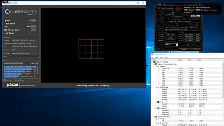
Task: Toggle the checkbox next to CPU (Single Core) test
Action: pos(37,30)
